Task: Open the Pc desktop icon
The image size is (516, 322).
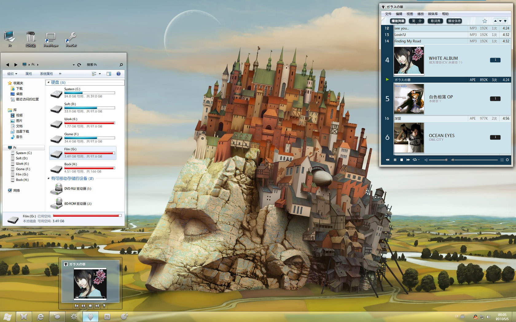Action: click(10, 39)
